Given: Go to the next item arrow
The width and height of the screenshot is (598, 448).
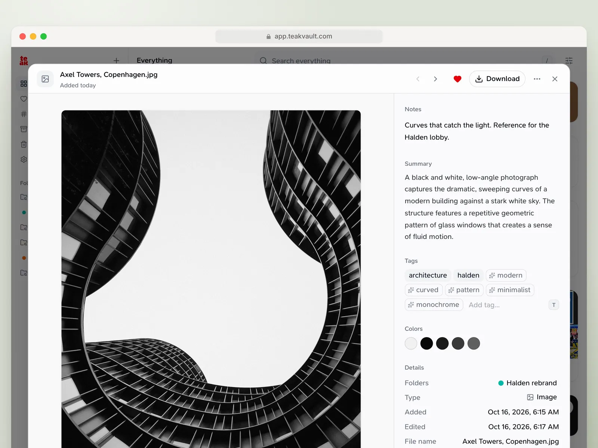Looking at the screenshot, I should point(435,79).
